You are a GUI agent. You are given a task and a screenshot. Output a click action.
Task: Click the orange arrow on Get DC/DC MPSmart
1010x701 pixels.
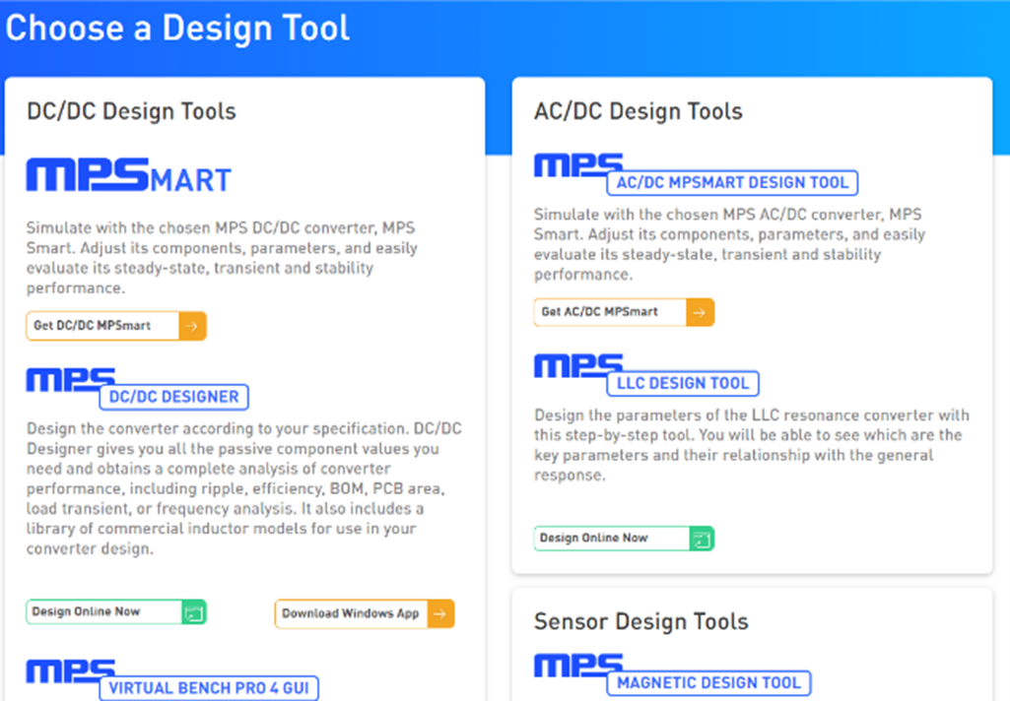click(192, 326)
